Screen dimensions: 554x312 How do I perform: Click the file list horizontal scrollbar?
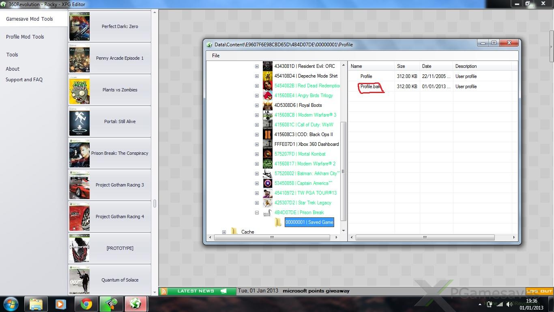click(425, 237)
